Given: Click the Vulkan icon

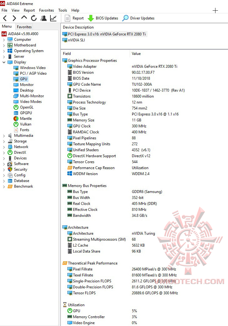Looking at the screenshot, I should pos(16,124).
